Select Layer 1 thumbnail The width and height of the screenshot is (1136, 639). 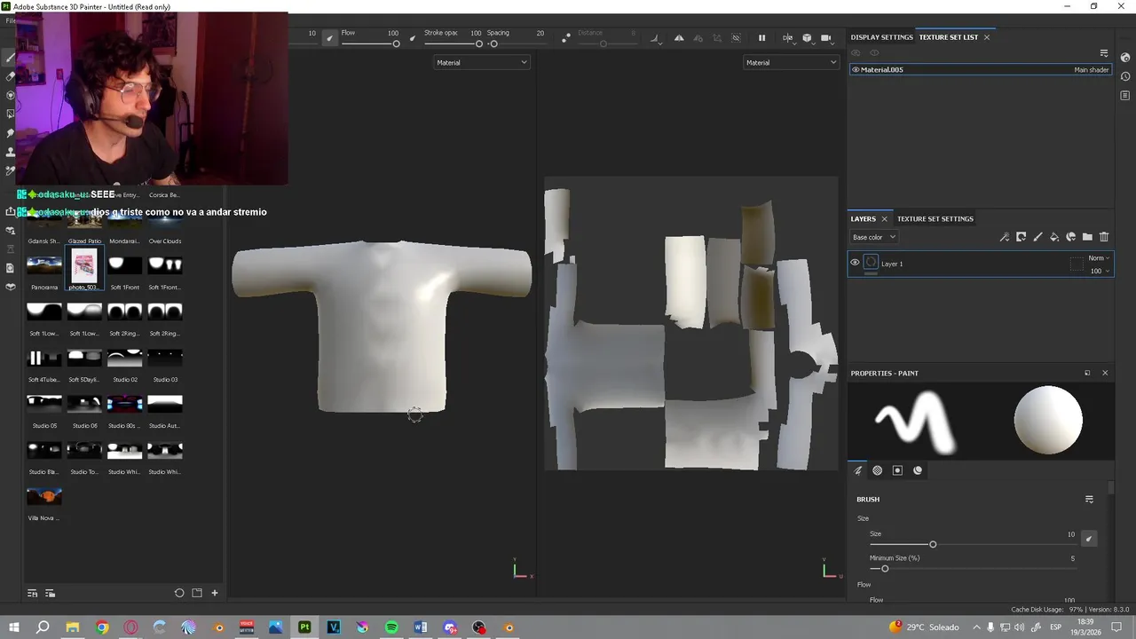point(871,263)
